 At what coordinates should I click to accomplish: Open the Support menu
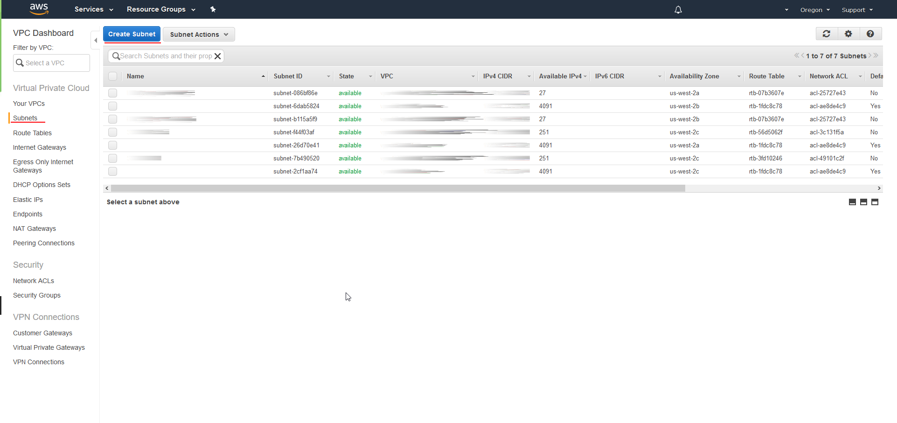click(x=856, y=10)
